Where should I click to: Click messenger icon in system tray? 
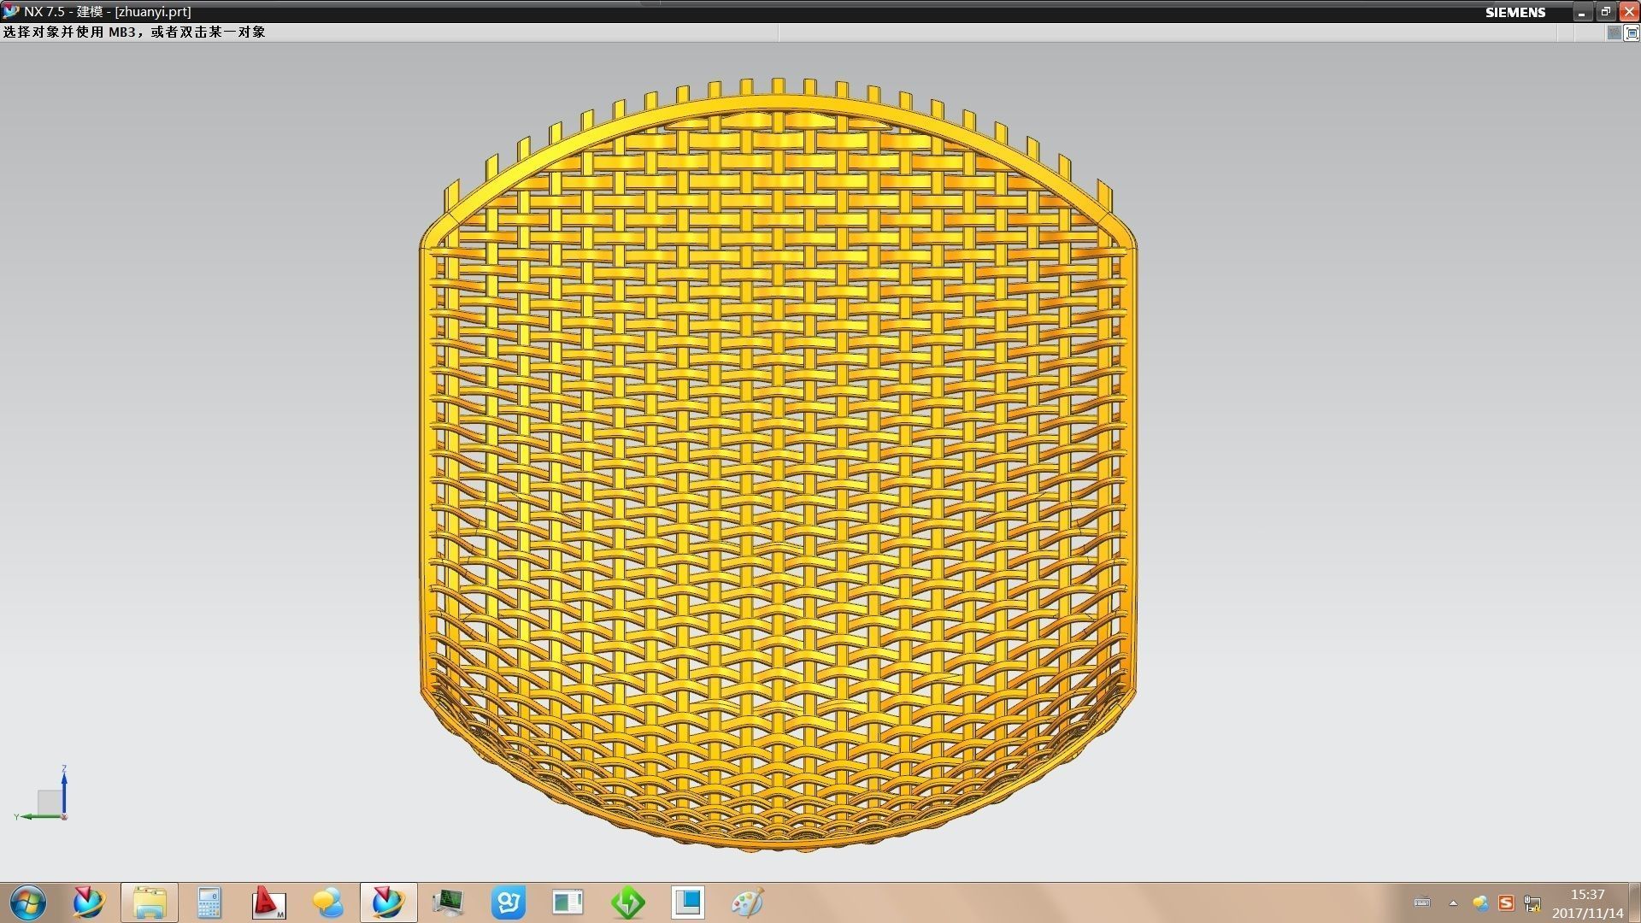[1481, 902]
